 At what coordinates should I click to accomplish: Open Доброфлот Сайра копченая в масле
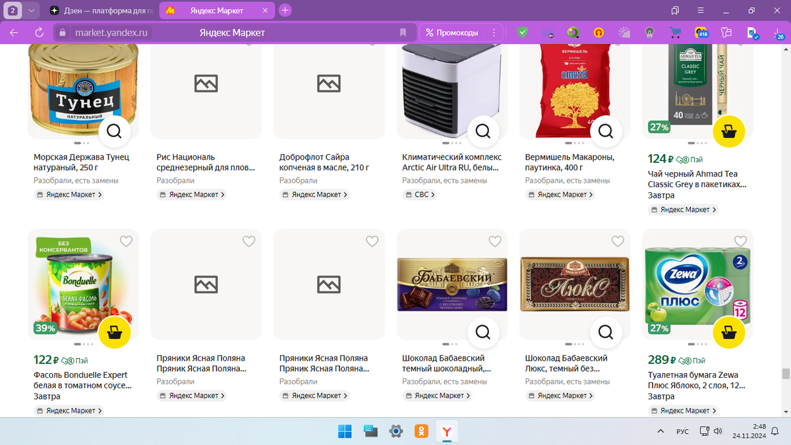click(x=324, y=163)
